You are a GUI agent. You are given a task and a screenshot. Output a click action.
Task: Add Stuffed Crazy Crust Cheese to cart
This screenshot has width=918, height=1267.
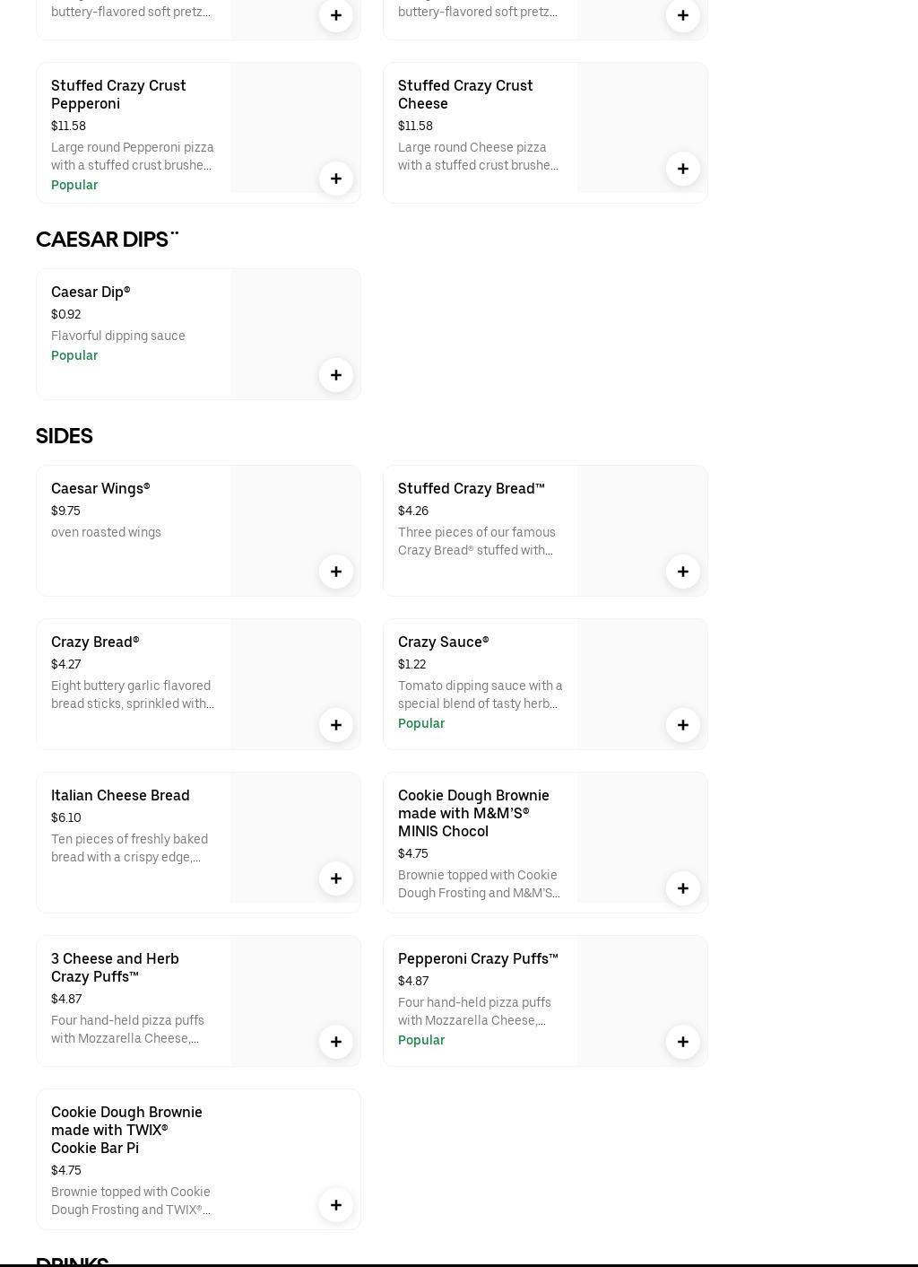click(683, 169)
